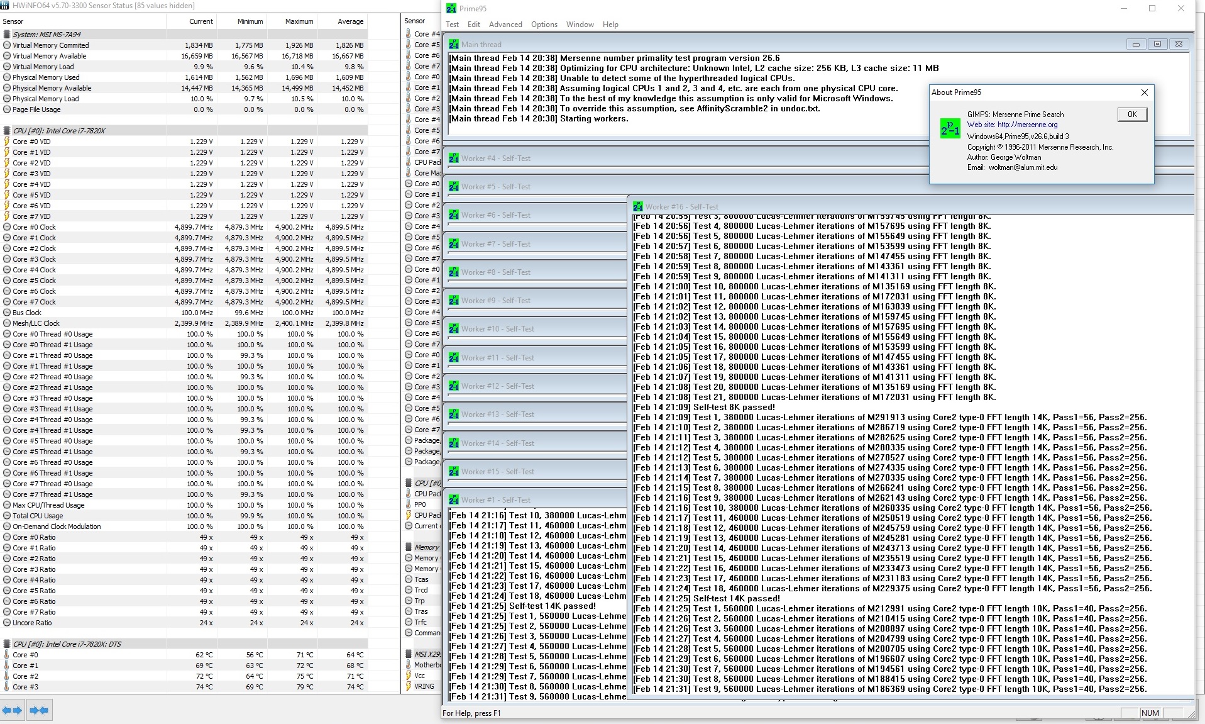Viewport: 1205px width, 724px height.
Task: Open the Edit menu in Prime95
Action: [x=474, y=25]
